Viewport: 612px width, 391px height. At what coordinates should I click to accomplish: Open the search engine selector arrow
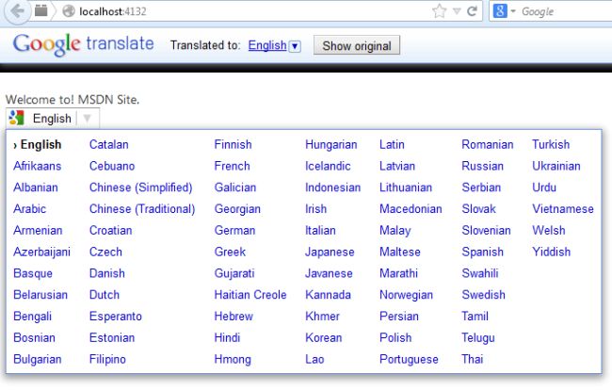pyautogui.click(x=513, y=11)
